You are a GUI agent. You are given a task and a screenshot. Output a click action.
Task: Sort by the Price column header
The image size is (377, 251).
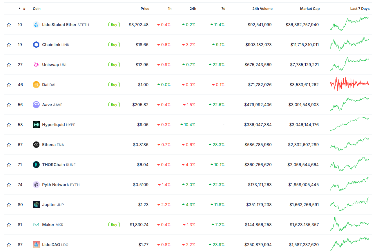click(x=145, y=9)
